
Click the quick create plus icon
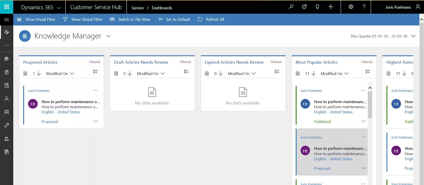(x=331, y=7)
